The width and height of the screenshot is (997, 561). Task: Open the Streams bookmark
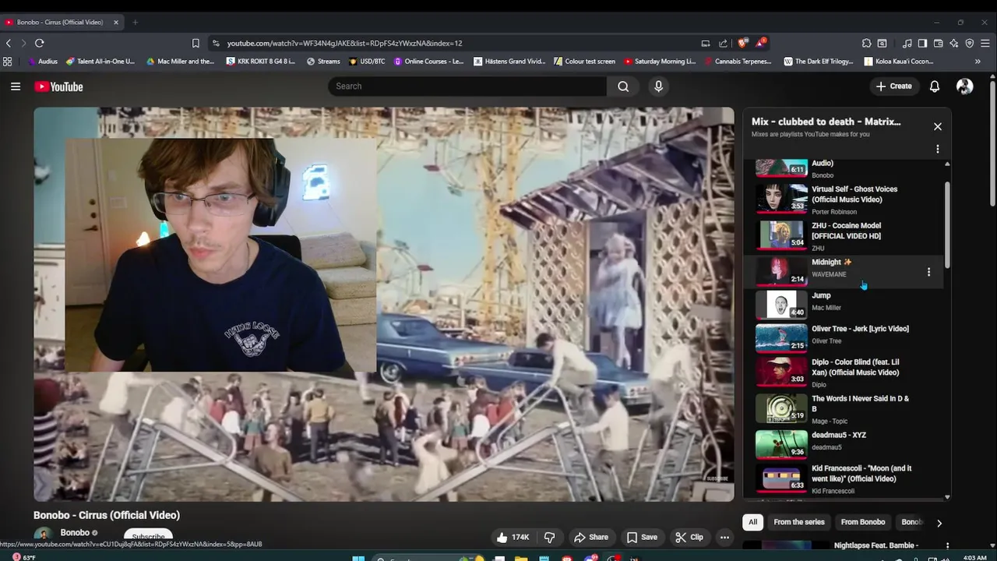coord(323,62)
